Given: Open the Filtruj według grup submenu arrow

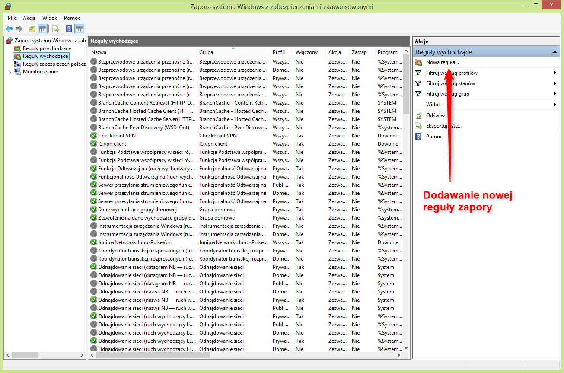Looking at the screenshot, I should (x=555, y=94).
